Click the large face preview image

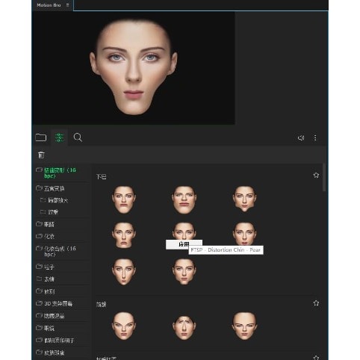(134, 68)
